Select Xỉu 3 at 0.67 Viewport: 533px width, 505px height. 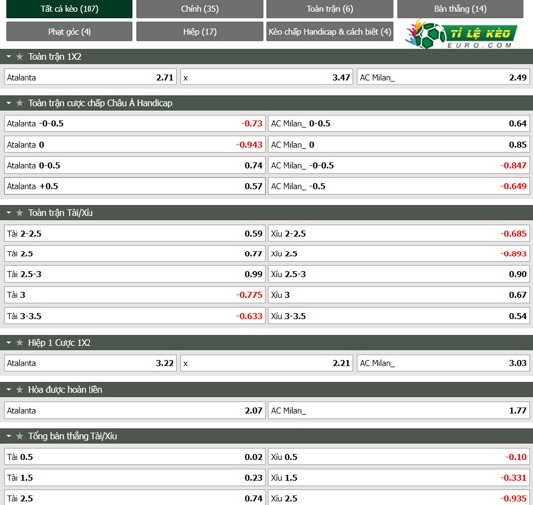click(399, 295)
